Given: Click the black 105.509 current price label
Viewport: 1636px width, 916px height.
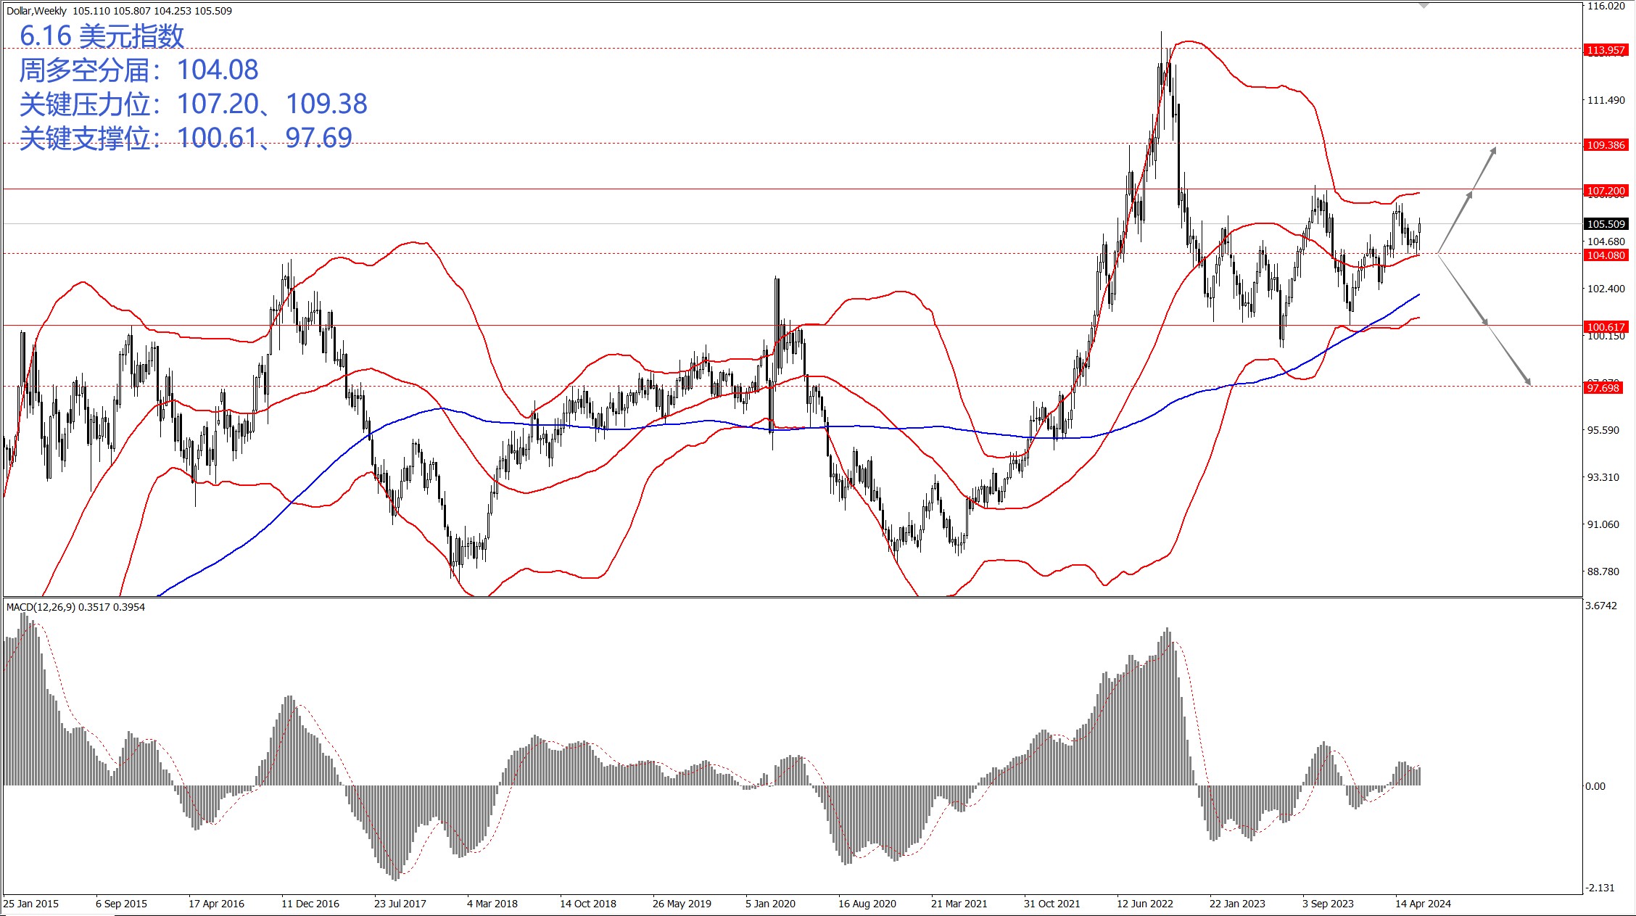Looking at the screenshot, I should coord(1606,224).
